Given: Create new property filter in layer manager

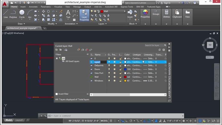Looking at the screenshot, I should pyautogui.click(x=56, y=50).
